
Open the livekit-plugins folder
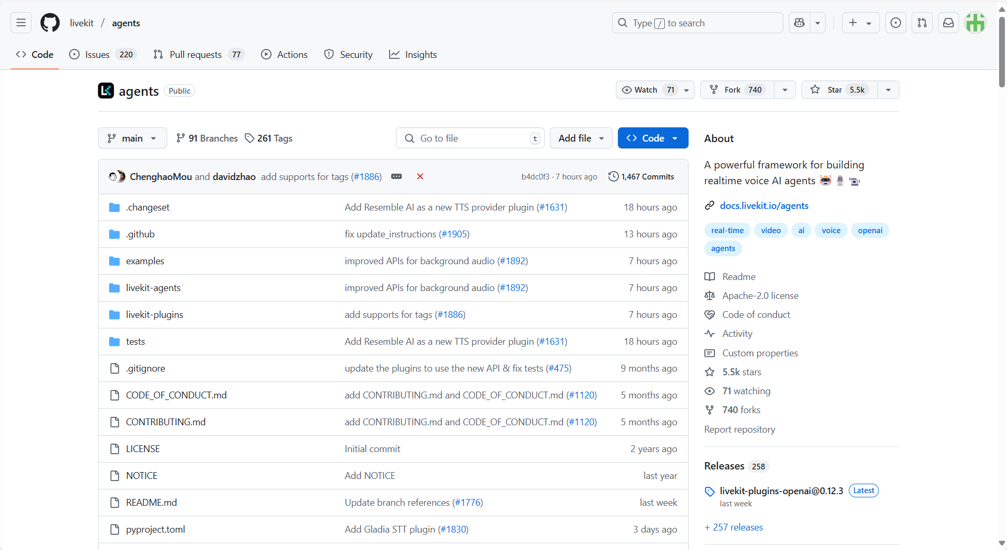tap(154, 315)
